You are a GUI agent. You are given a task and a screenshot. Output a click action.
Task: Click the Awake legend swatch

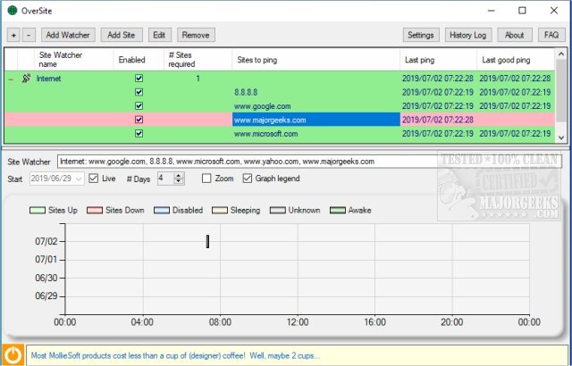point(338,210)
